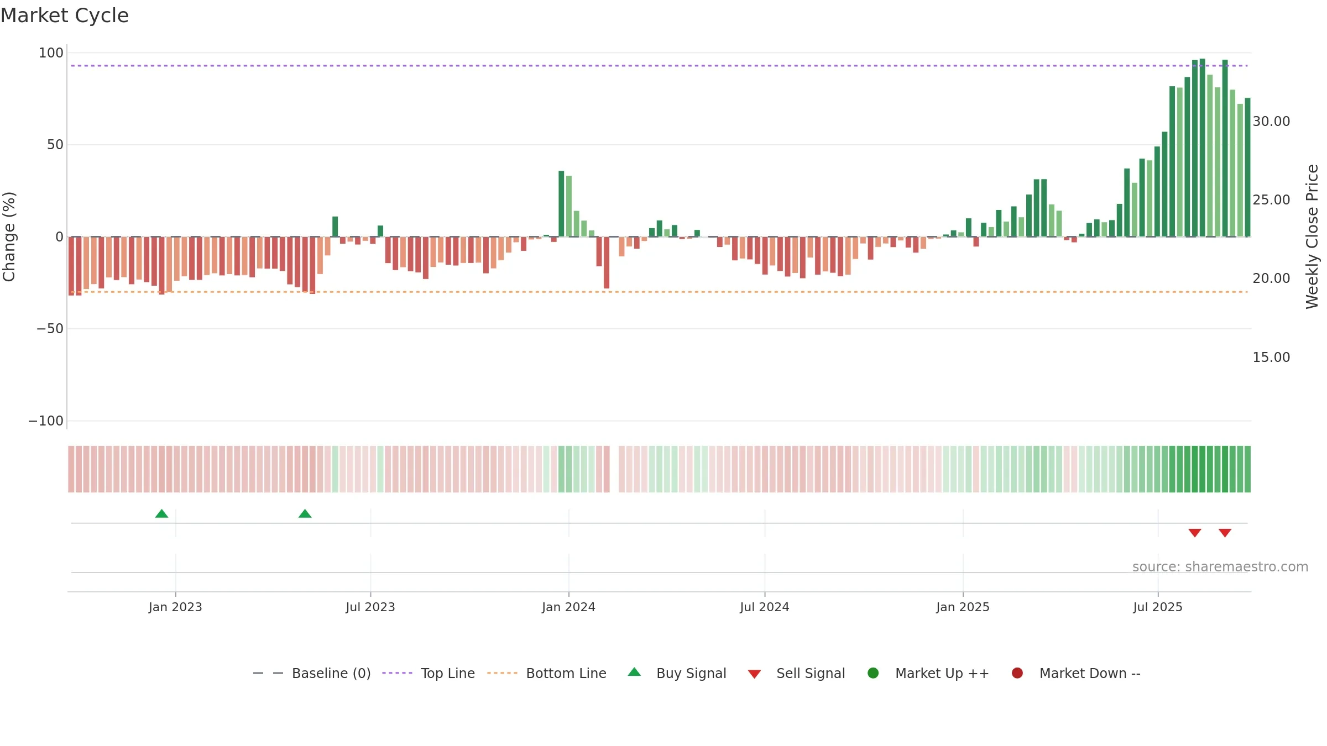This screenshot has height=746, width=1327.
Task: Click the Change (%) axis title
Action: [x=9, y=237]
